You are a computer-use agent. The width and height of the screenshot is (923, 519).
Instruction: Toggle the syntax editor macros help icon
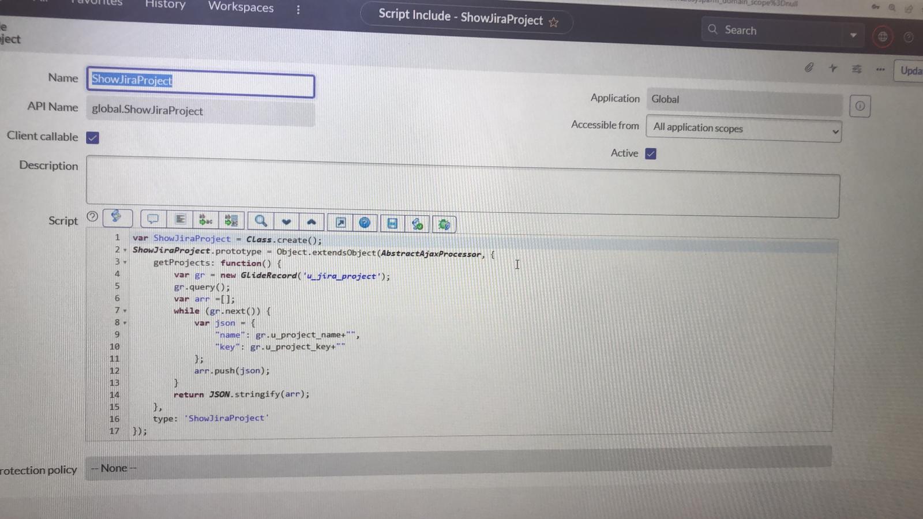[92, 217]
